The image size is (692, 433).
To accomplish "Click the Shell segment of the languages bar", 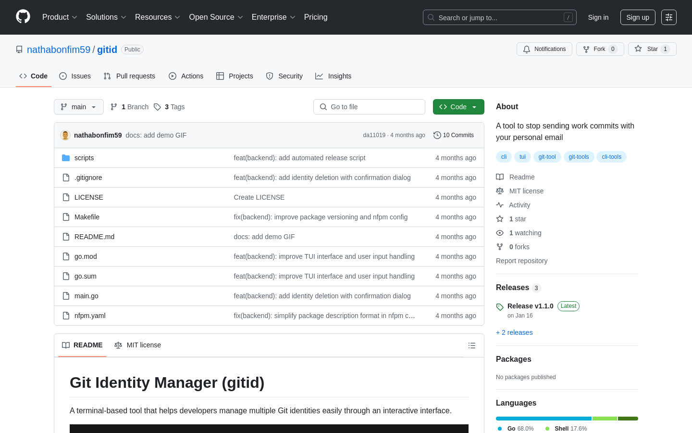I will tap(605, 419).
